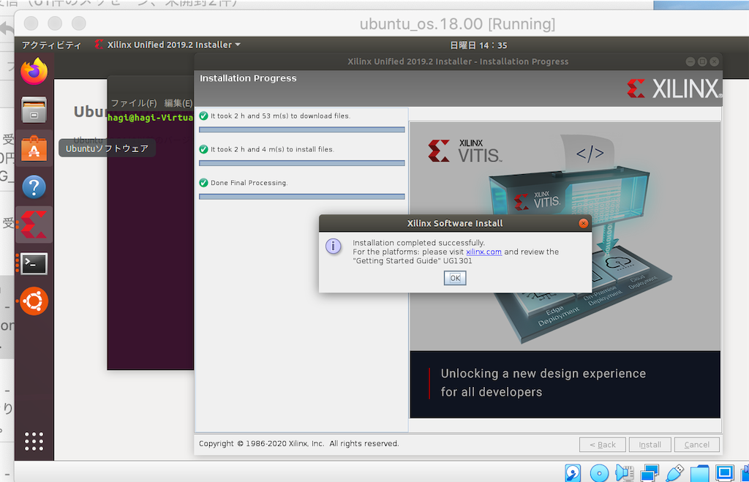The image size is (749, 482).
Task: Minimize the Xilinx installer window
Action: click(x=690, y=61)
